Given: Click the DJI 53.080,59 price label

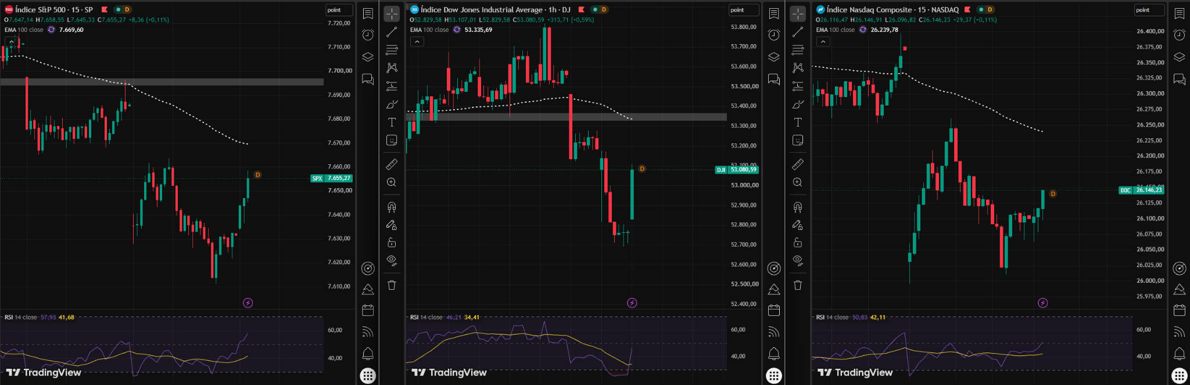Looking at the screenshot, I should point(737,170).
